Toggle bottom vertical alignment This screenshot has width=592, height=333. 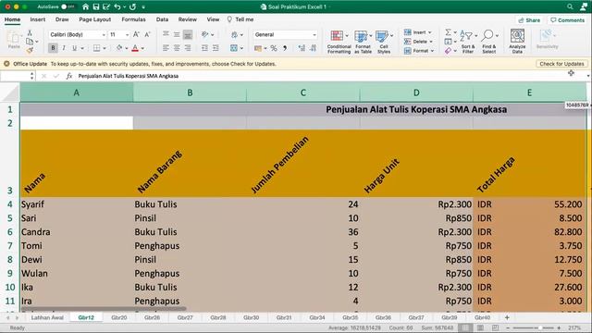click(x=188, y=34)
